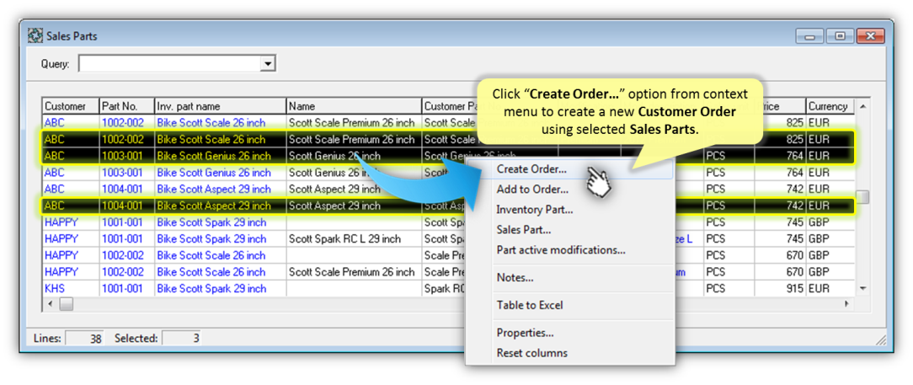This screenshot has height=385, width=913.
Task: Click black-highlighted row's 1003-001 part number
Action: [126, 156]
